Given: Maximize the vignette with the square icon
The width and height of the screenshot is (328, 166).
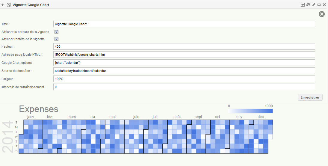Looking at the screenshot, I should (x=319, y=5).
